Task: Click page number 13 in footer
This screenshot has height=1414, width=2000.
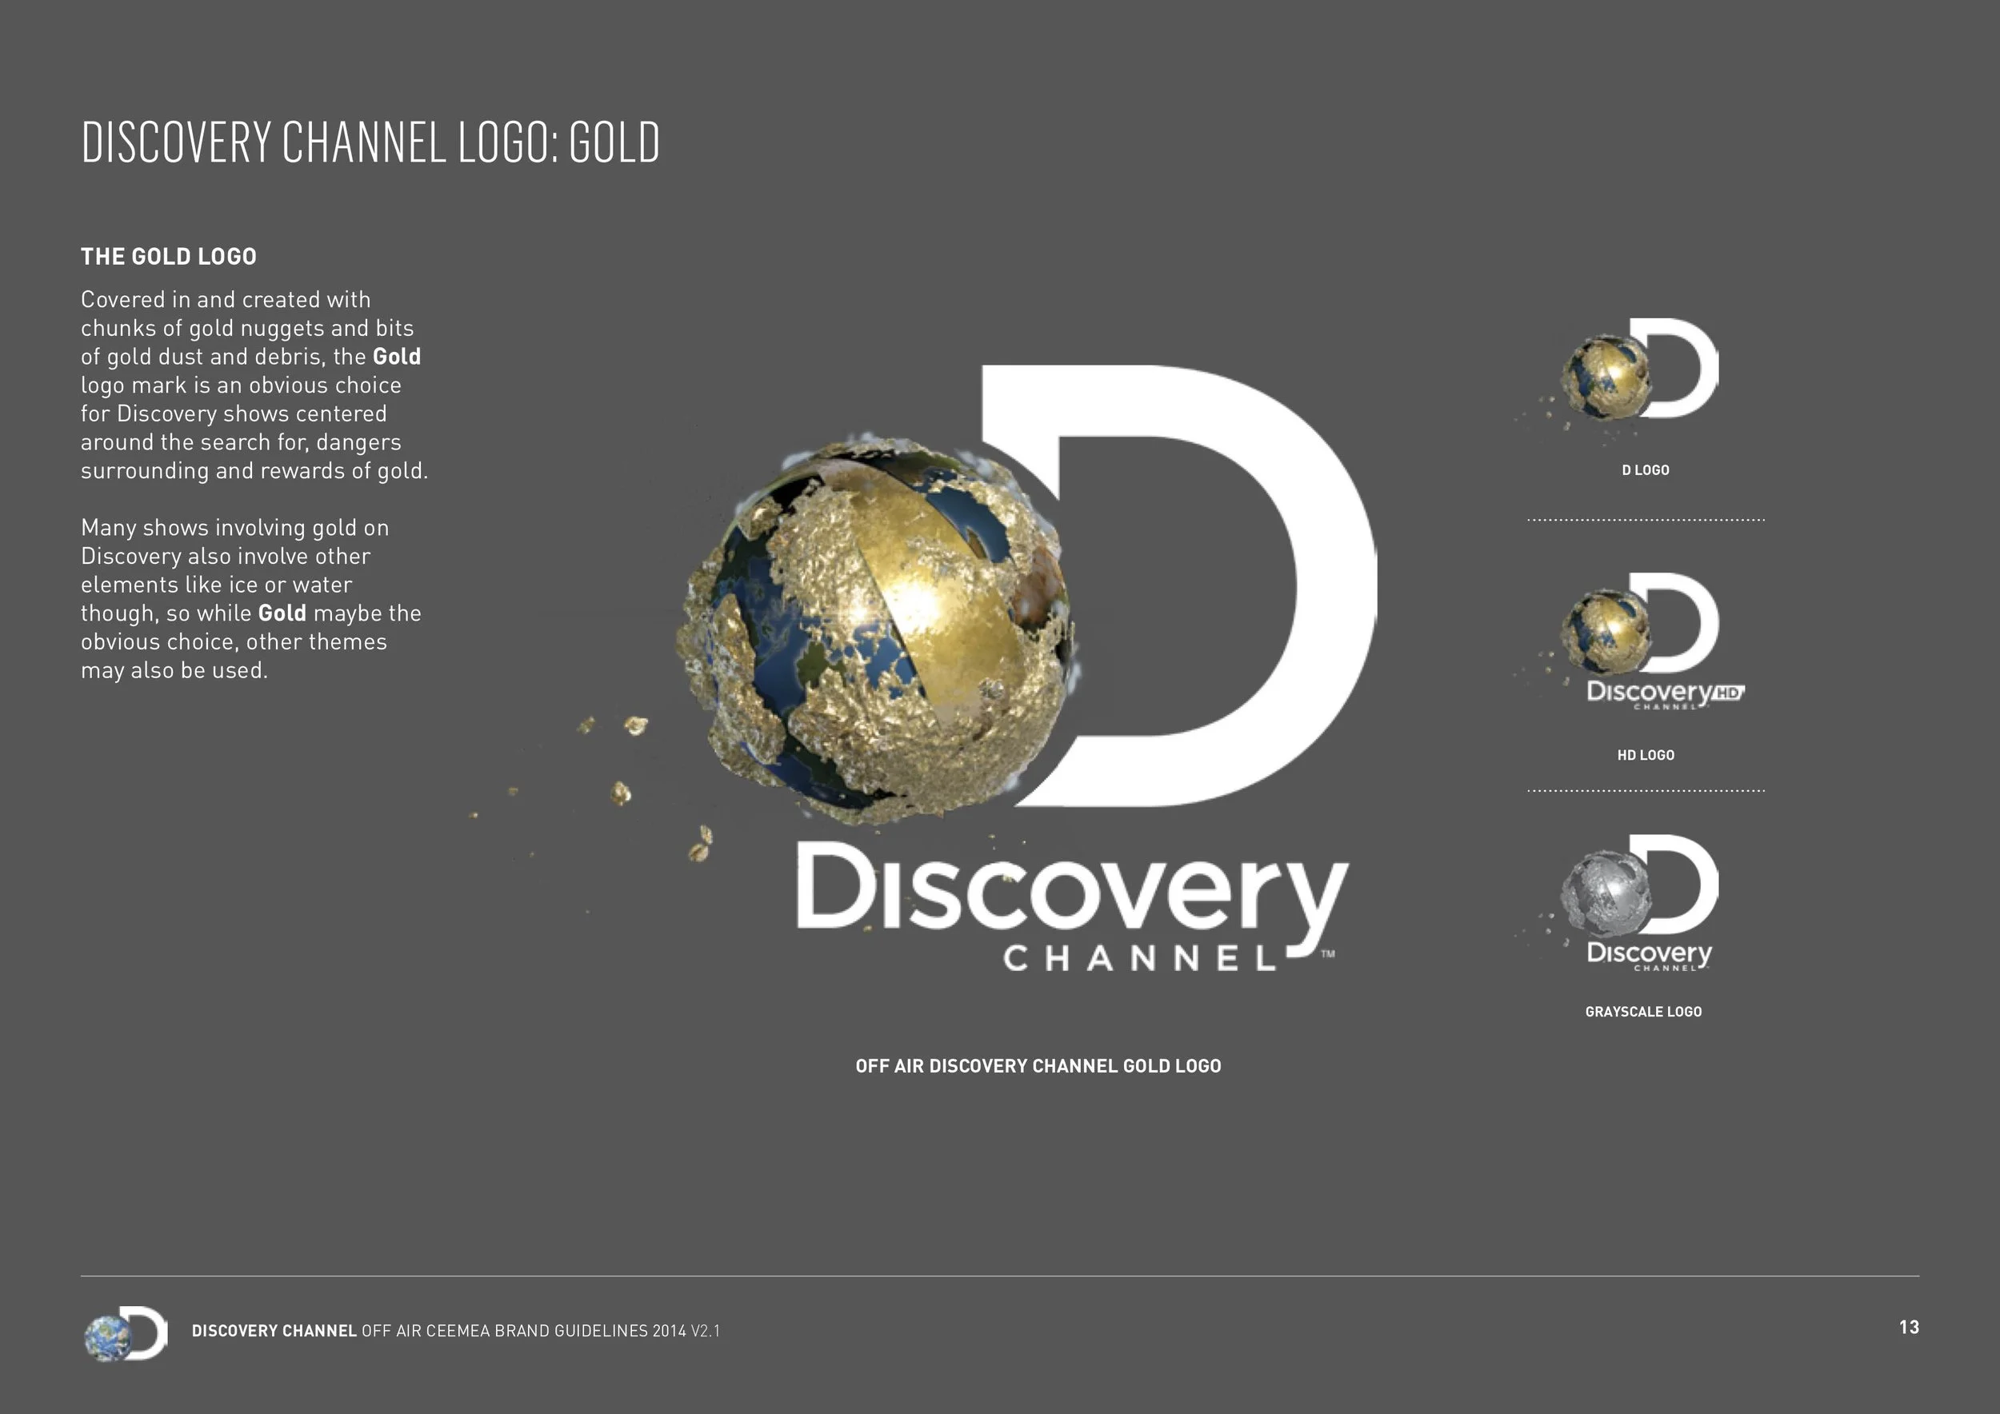Action: point(1909,1327)
